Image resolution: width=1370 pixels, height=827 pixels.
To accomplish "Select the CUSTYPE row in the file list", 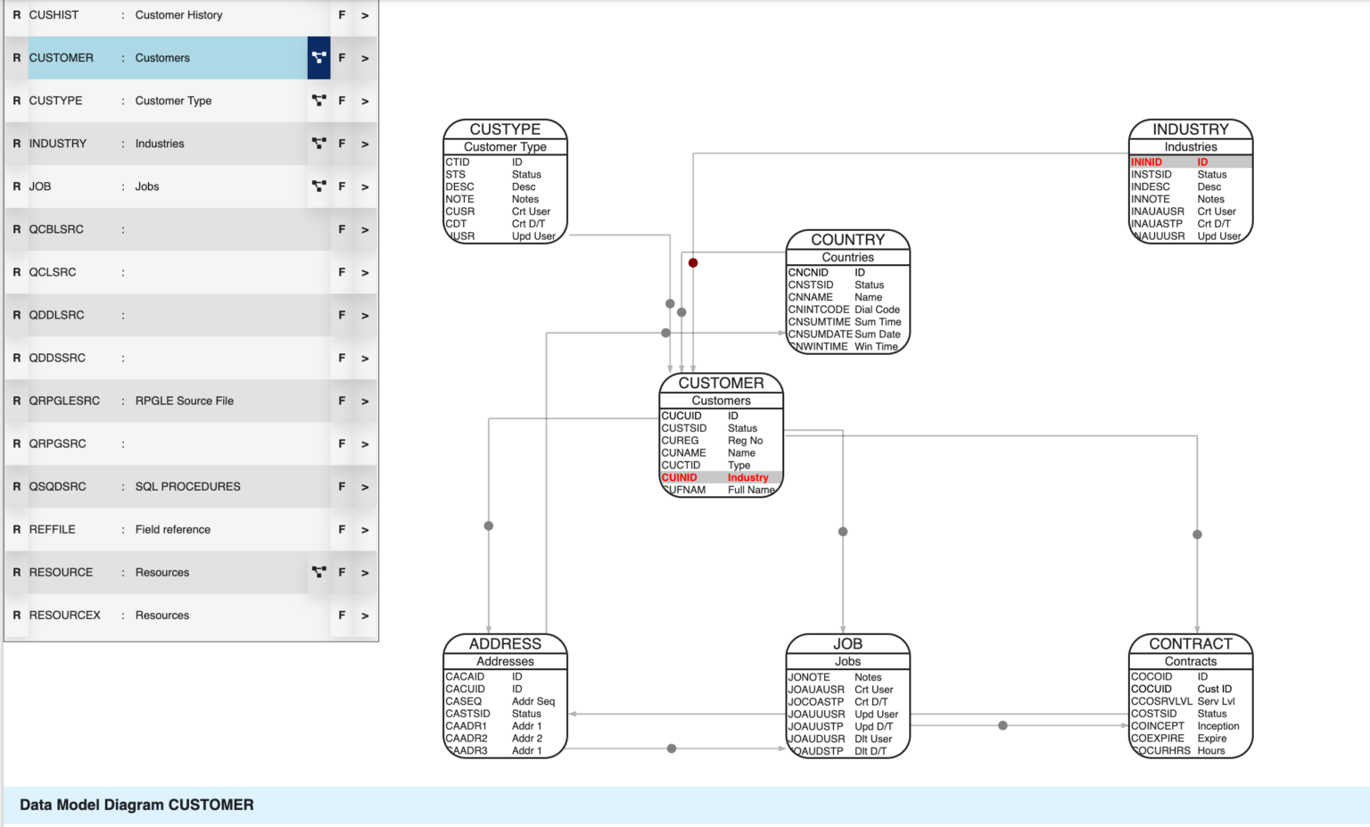I will point(161,100).
